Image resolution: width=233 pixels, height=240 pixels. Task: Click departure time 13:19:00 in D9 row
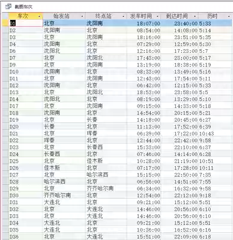point(148,65)
